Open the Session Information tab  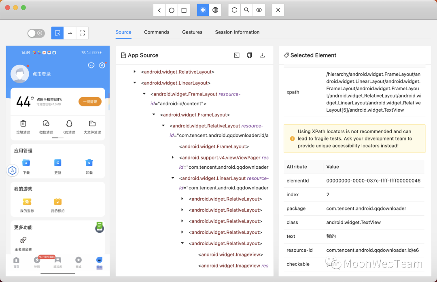click(237, 32)
